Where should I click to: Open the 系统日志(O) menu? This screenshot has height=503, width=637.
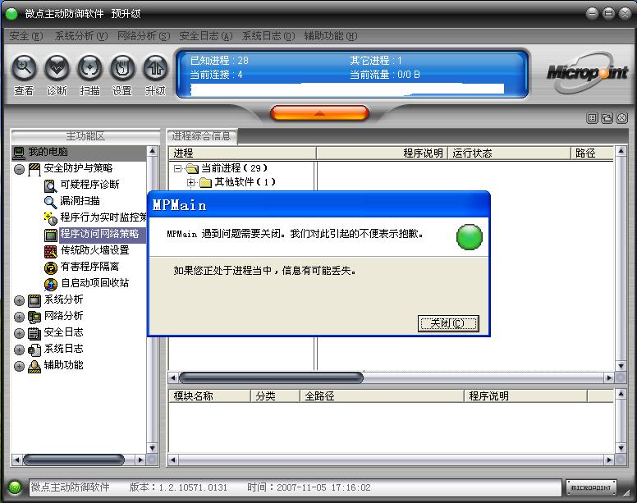click(268, 36)
